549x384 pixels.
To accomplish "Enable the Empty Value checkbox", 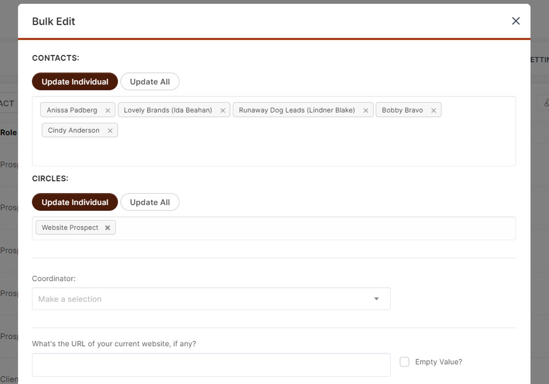I will (x=405, y=362).
